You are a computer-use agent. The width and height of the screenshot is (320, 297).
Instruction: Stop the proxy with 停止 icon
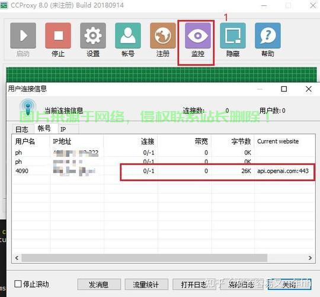point(58,36)
